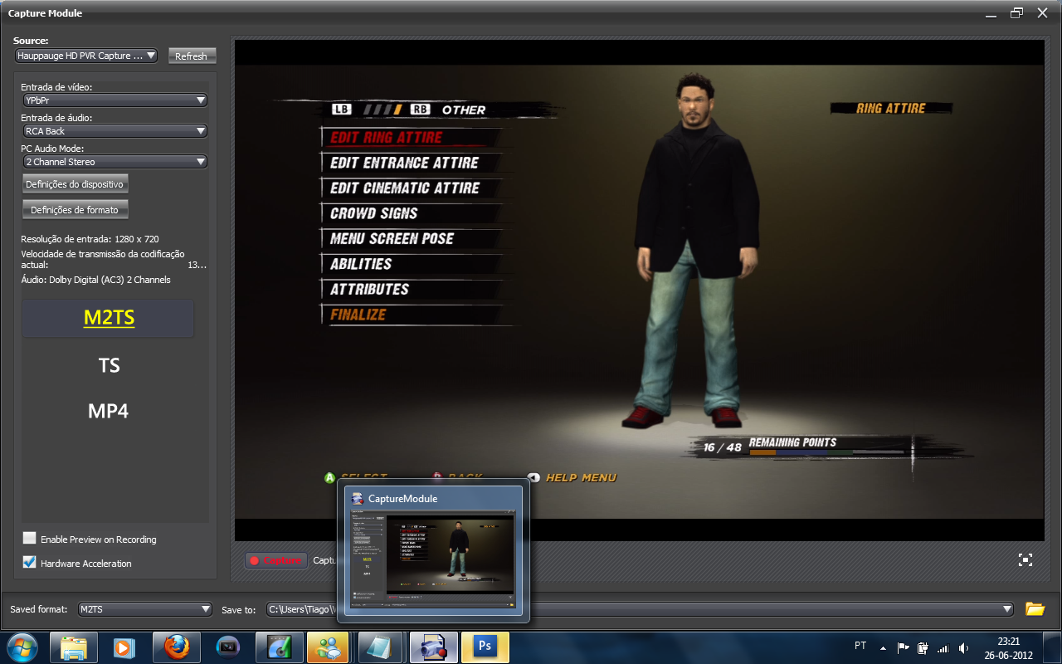
Task: Click the power plug tray icon
Action: point(922,647)
